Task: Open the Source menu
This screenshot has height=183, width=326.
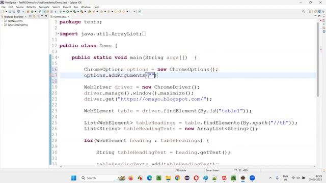Action: 20,7
